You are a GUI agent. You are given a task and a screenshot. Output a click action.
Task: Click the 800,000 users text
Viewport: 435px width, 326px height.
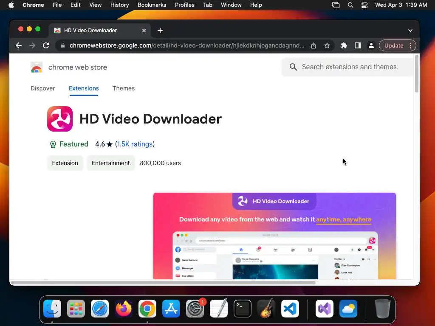click(x=160, y=163)
